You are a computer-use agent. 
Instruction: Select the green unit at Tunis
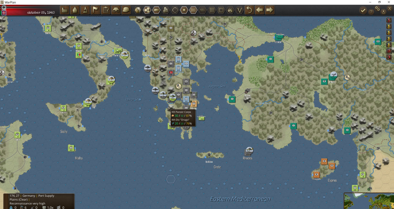pos(17,135)
